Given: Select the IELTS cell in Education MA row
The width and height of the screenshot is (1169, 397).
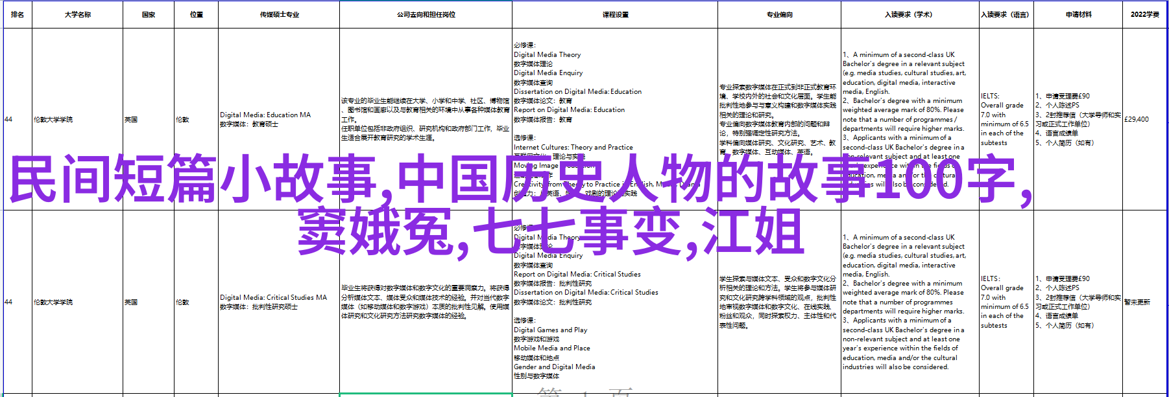Looking at the screenshot, I should [1006, 119].
